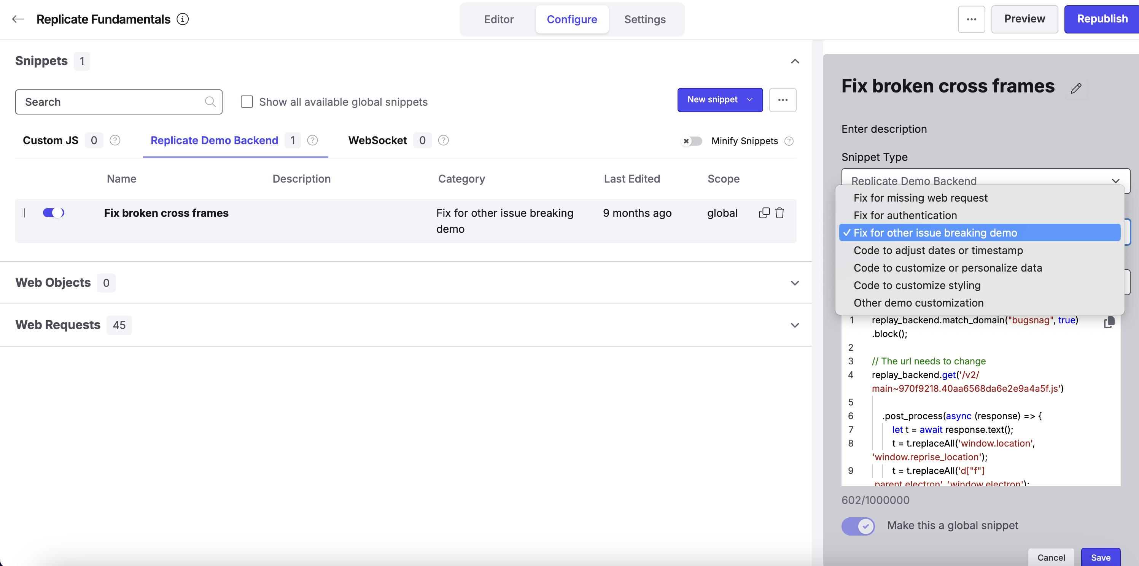The image size is (1139, 566).
Task: Toggle Make this a global snippet
Action: pyautogui.click(x=858, y=526)
